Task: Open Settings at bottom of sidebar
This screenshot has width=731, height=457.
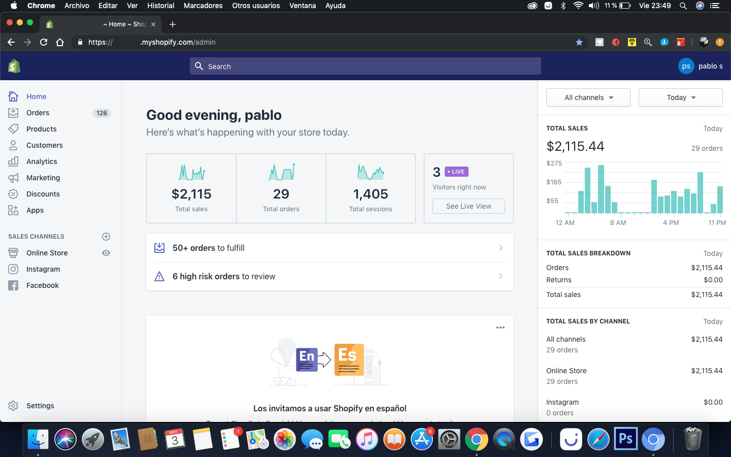Action: pyautogui.click(x=40, y=406)
